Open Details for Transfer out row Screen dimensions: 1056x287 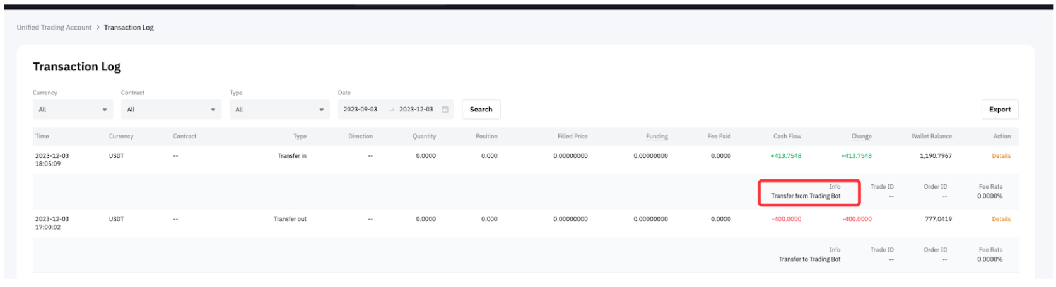point(1000,219)
